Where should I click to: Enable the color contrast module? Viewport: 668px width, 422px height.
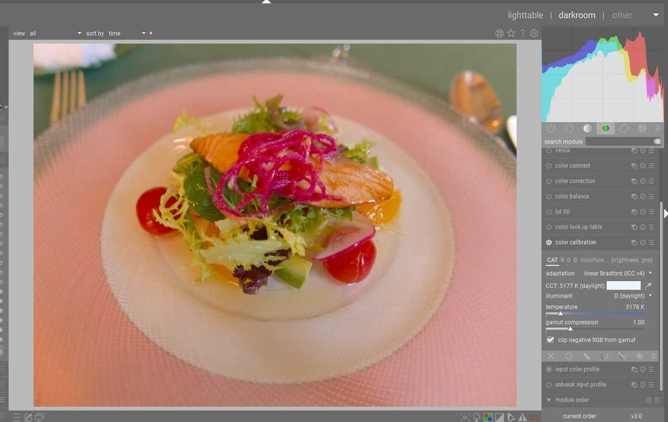(549, 166)
